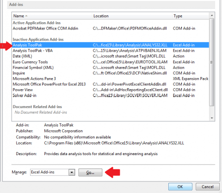Open the Manage drop-down arrow
Viewport: 222px width, 193px height.
72,172
